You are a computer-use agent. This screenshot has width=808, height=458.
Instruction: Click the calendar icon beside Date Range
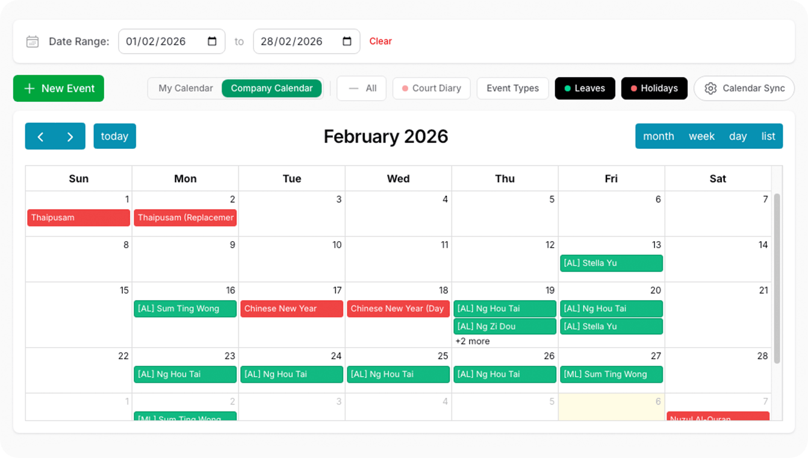point(33,42)
